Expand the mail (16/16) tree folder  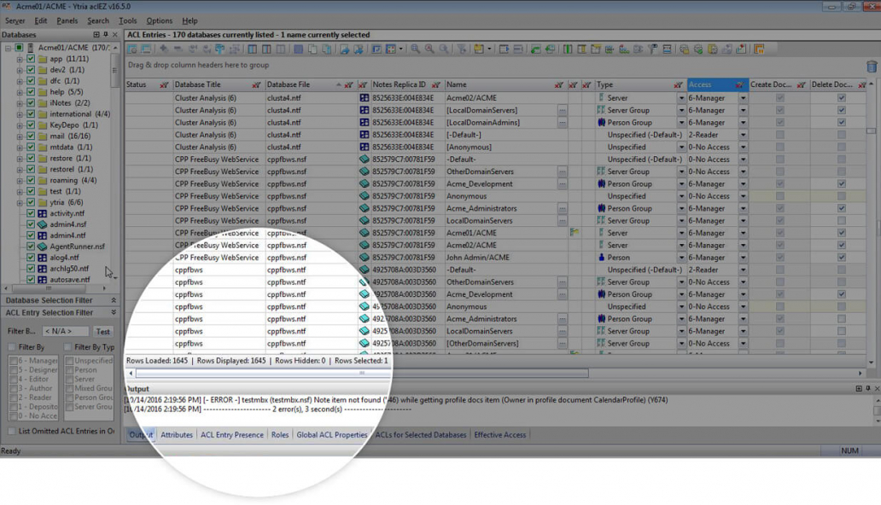click(x=20, y=136)
